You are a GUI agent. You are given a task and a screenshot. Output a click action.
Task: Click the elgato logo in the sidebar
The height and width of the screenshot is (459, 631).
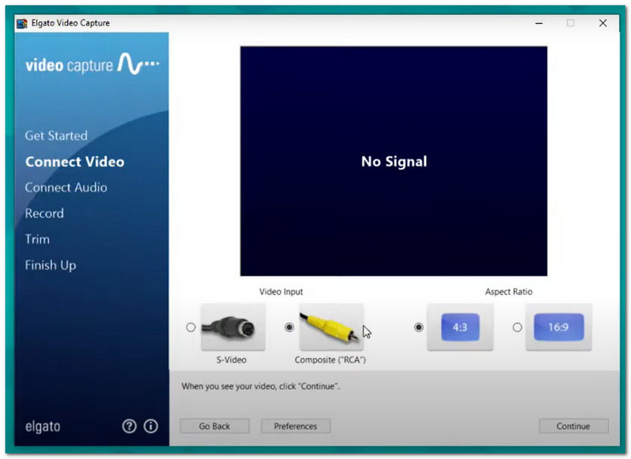(42, 427)
